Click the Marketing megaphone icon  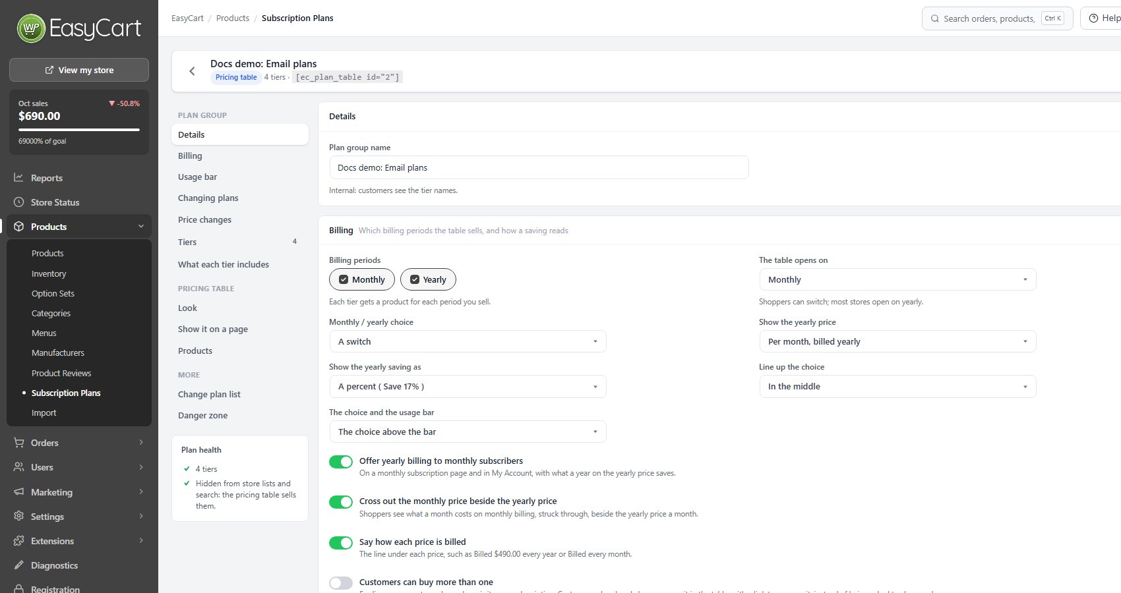pyautogui.click(x=18, y=492)
